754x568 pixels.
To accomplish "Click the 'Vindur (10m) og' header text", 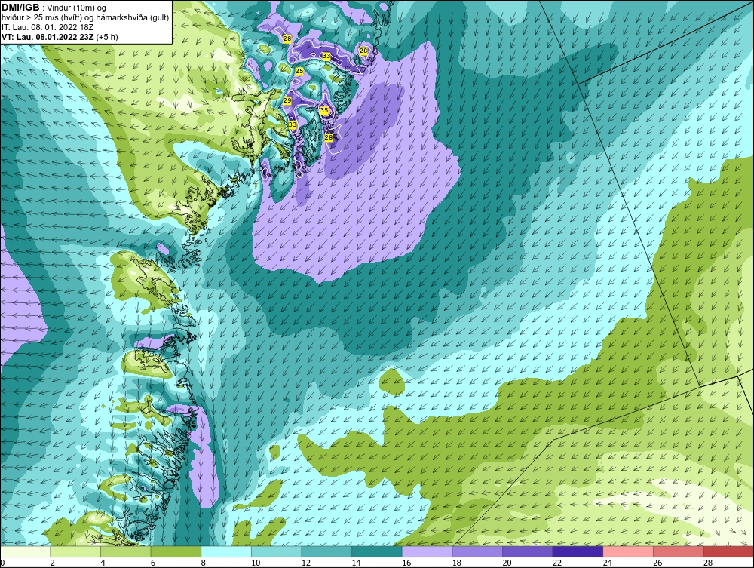I will point(77,8).
